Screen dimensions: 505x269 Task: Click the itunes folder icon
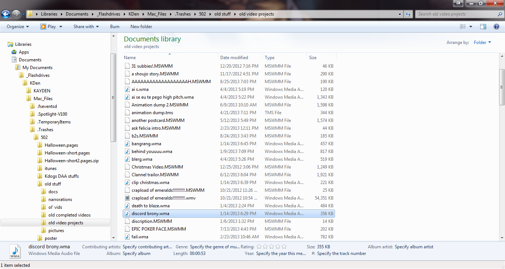(x=40, y=168)
